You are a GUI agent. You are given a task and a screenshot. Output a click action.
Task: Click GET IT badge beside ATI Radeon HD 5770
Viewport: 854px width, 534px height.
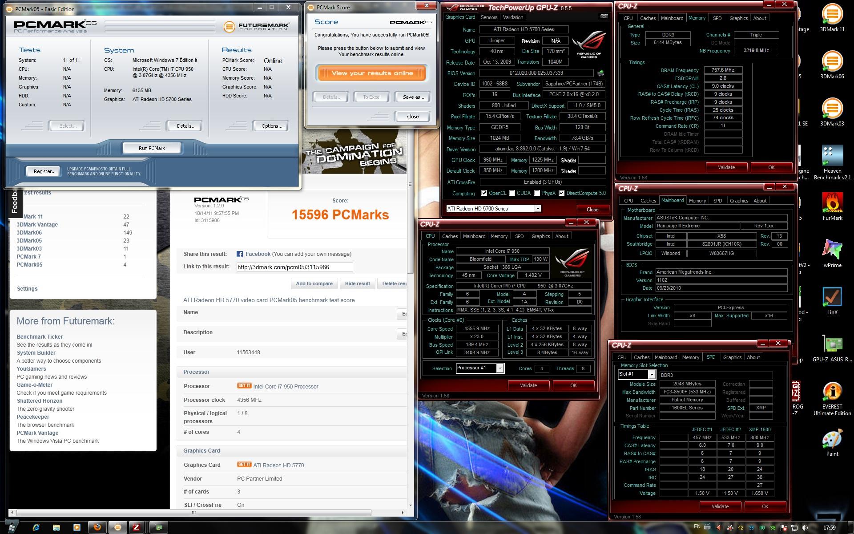244,465
